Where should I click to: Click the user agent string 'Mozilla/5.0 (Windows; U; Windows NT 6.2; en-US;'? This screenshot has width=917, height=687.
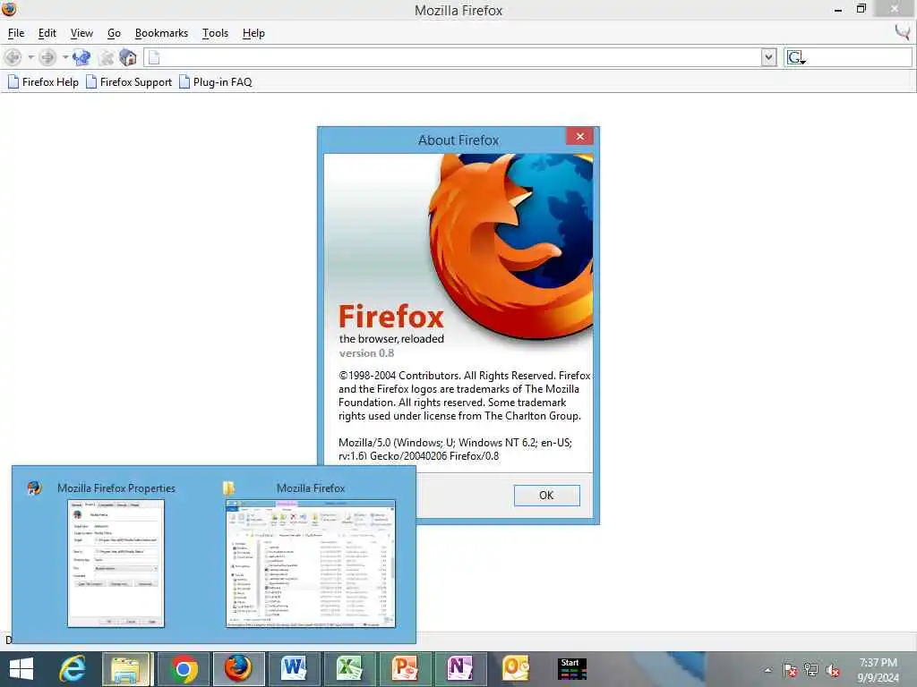click(455, 443)
